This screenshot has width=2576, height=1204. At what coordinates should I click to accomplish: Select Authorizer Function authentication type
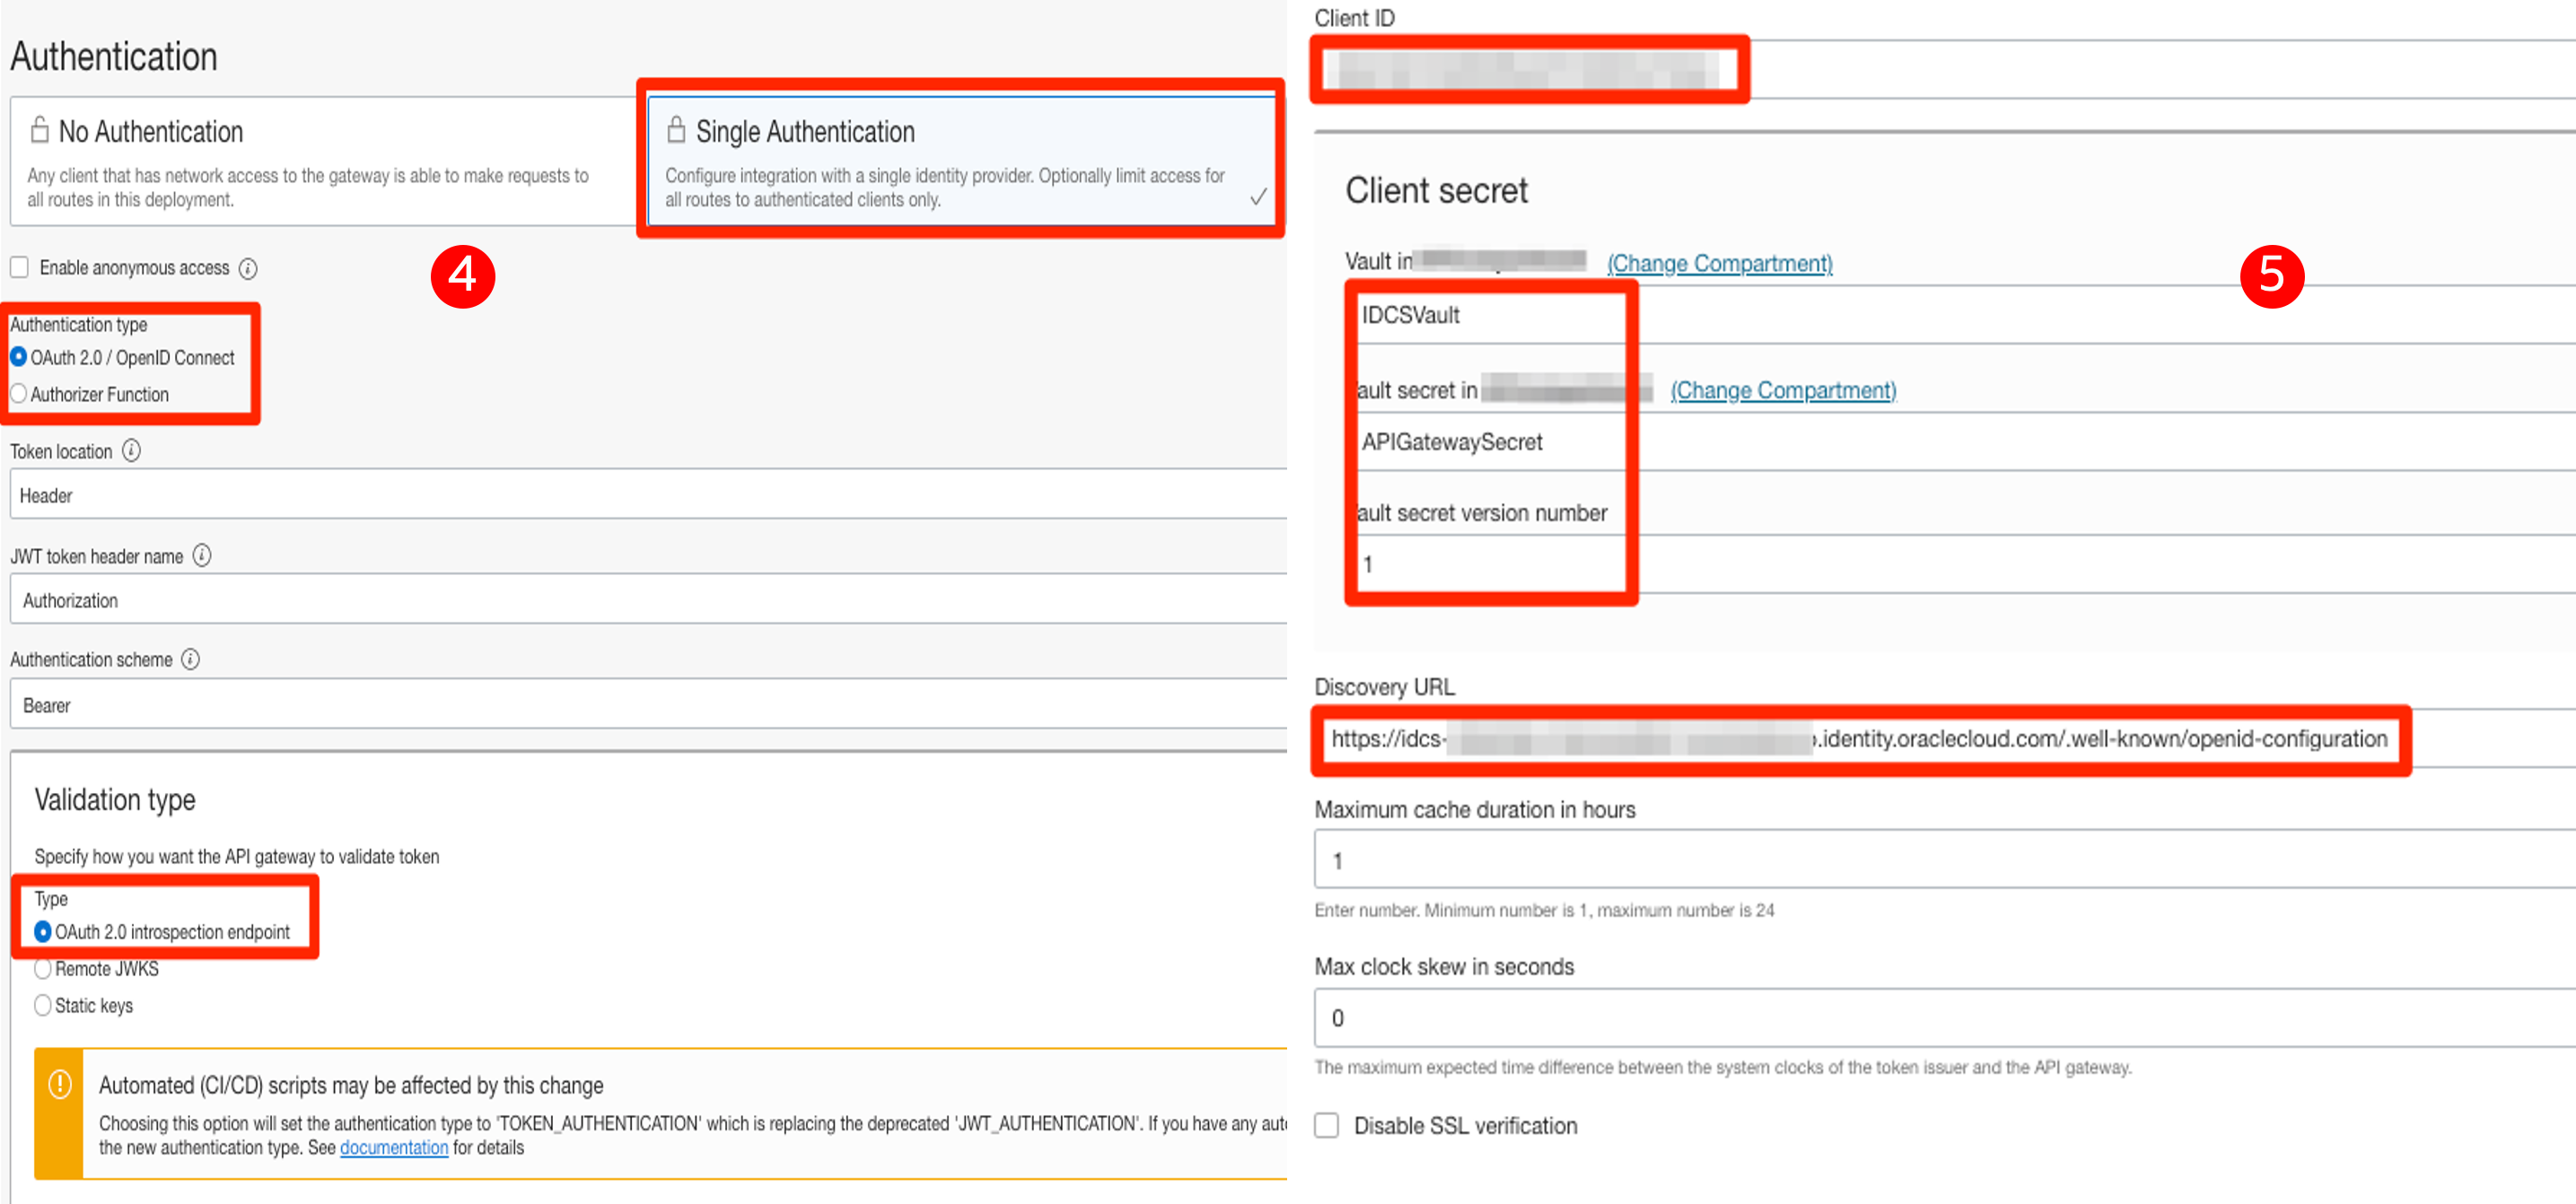(18, 394)
